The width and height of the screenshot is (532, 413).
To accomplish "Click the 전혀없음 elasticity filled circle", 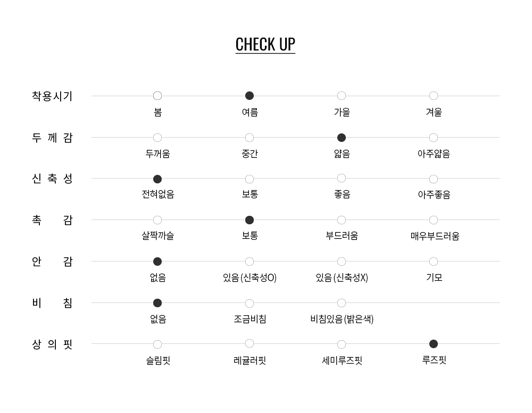I will point(157,179).
